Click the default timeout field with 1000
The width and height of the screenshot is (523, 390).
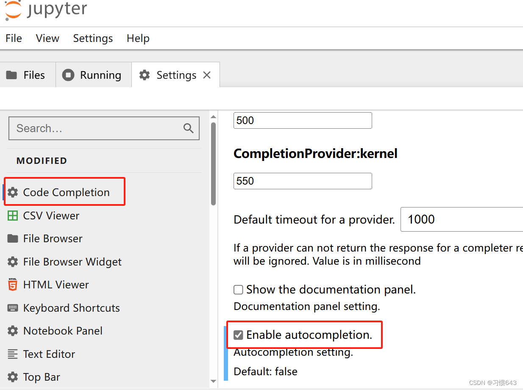coord(462,219)
